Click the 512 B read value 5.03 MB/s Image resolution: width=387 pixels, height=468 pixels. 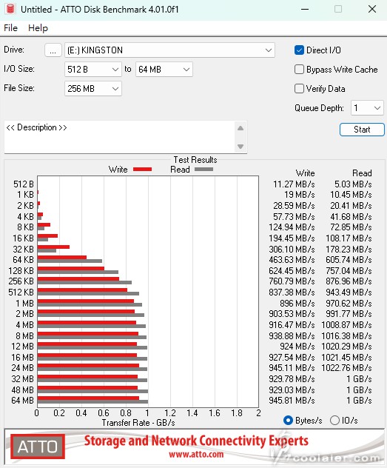[353, 184]
